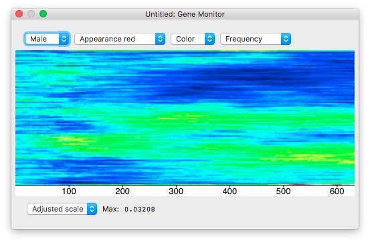Viewport: 370px width, 243px height.
Task: Close the Gene Monitor window
Action: pyautogui.click(x=19, y=14)
